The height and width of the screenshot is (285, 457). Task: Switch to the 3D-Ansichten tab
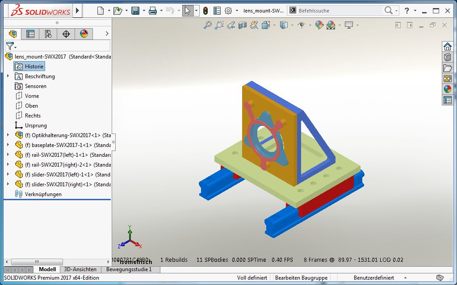80,269
